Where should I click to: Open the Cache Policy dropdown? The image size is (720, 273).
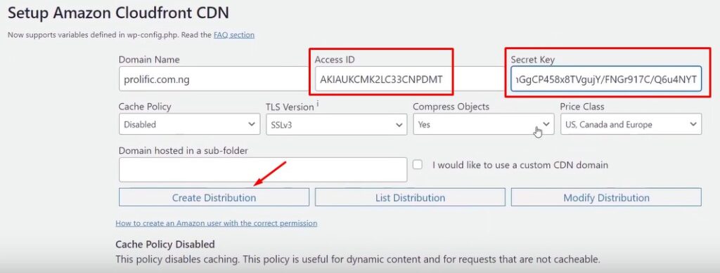pos(190,124)
